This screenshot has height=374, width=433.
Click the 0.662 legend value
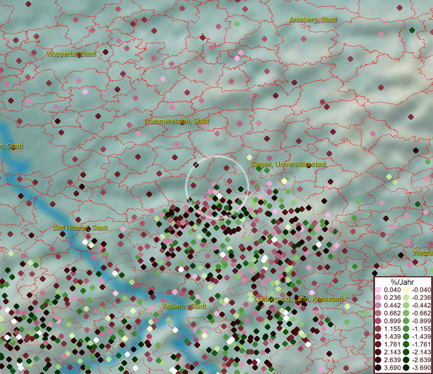(x=392, y=314)
